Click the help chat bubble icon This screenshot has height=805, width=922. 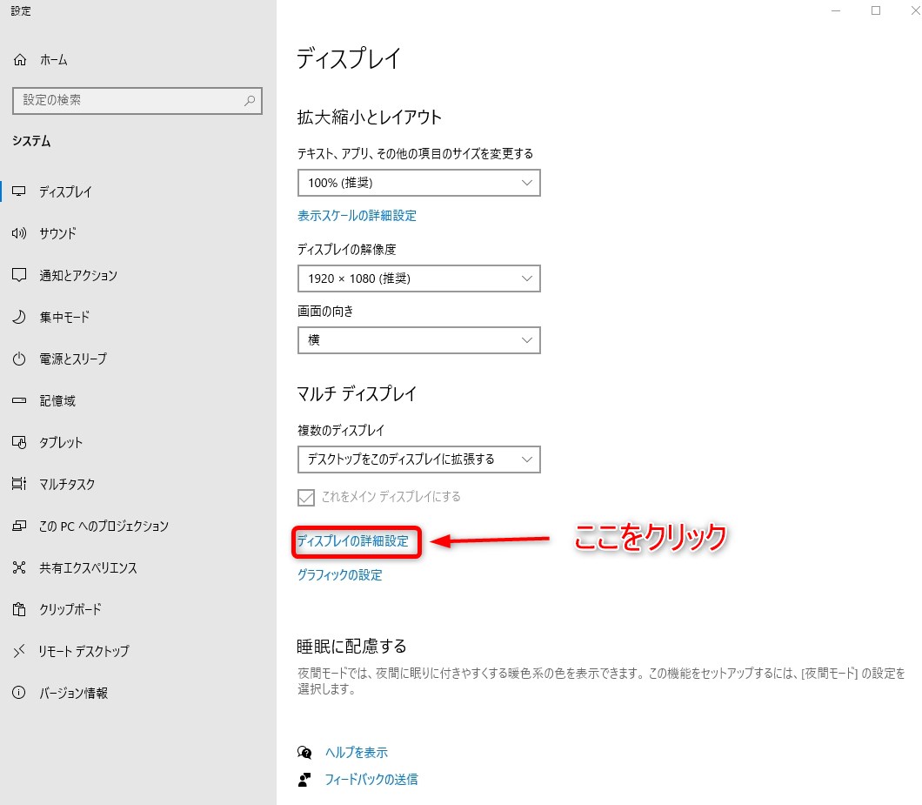pos(304,752)
